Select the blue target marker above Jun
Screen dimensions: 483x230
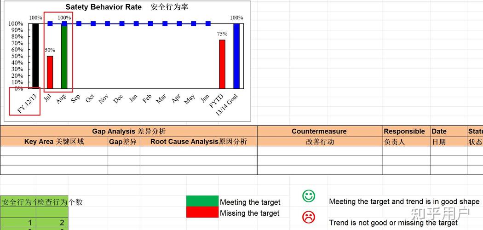[208, 24]
